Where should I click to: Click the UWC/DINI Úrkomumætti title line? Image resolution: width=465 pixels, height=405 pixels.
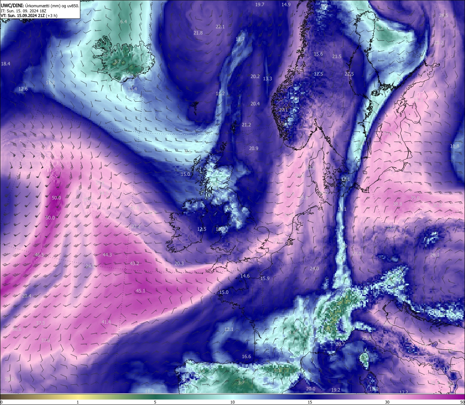[40, 5]
